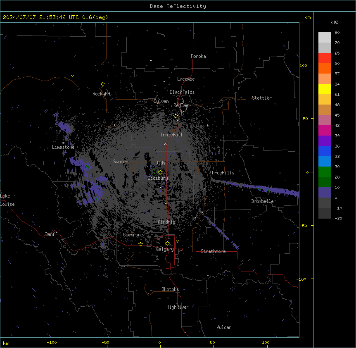Image resolution: width=356 pixels, height=348 pixels.
Task: Click the white plus marker north of Drumheller
Action: pyautogui.click(x=253, y=155)
